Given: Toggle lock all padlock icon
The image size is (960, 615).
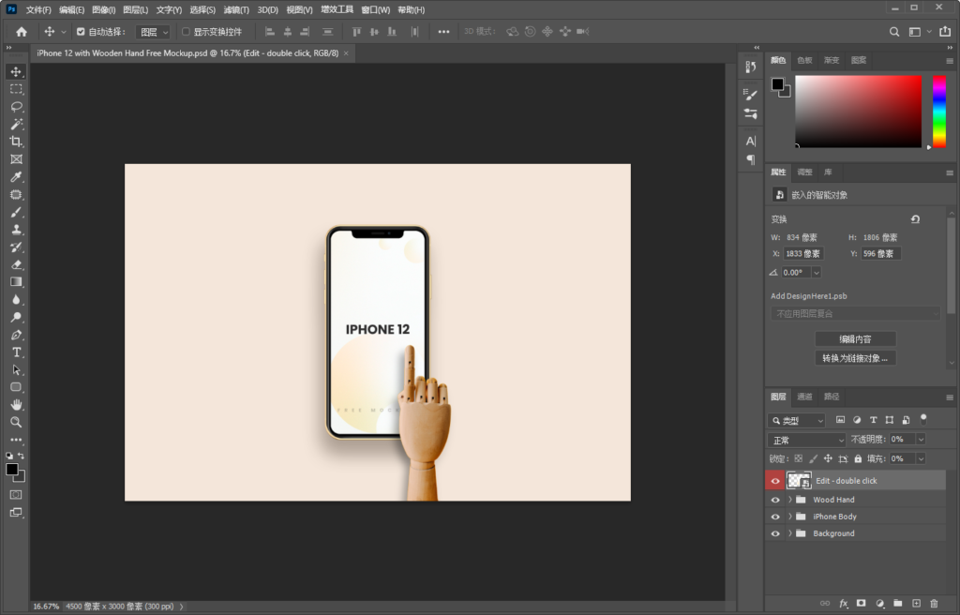Looking at the screenshot, I should (x=858, y=458).
